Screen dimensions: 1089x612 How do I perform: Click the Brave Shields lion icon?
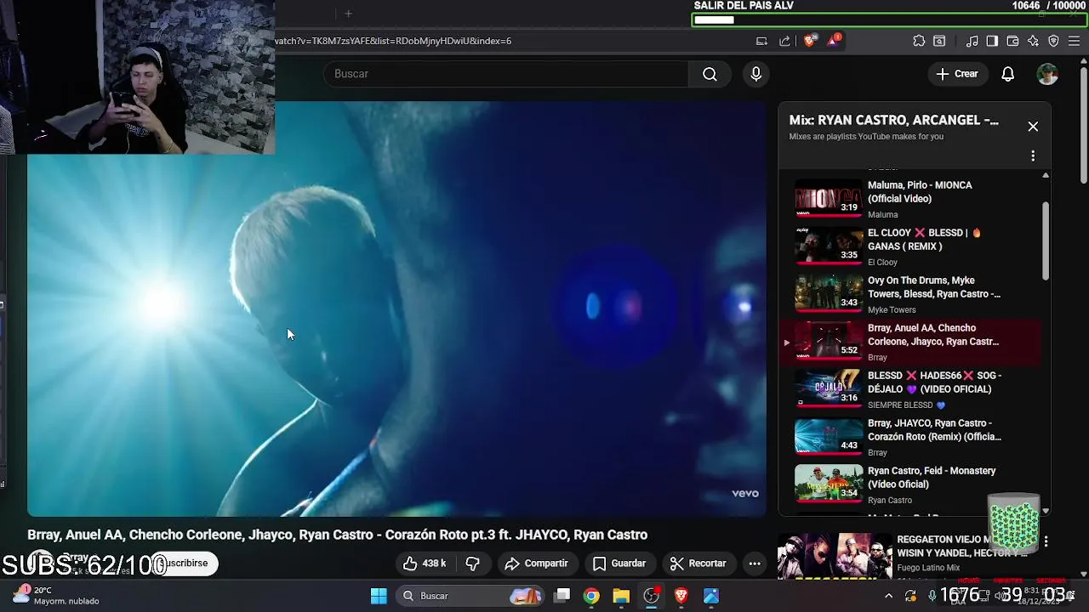(x=809, y=41)
